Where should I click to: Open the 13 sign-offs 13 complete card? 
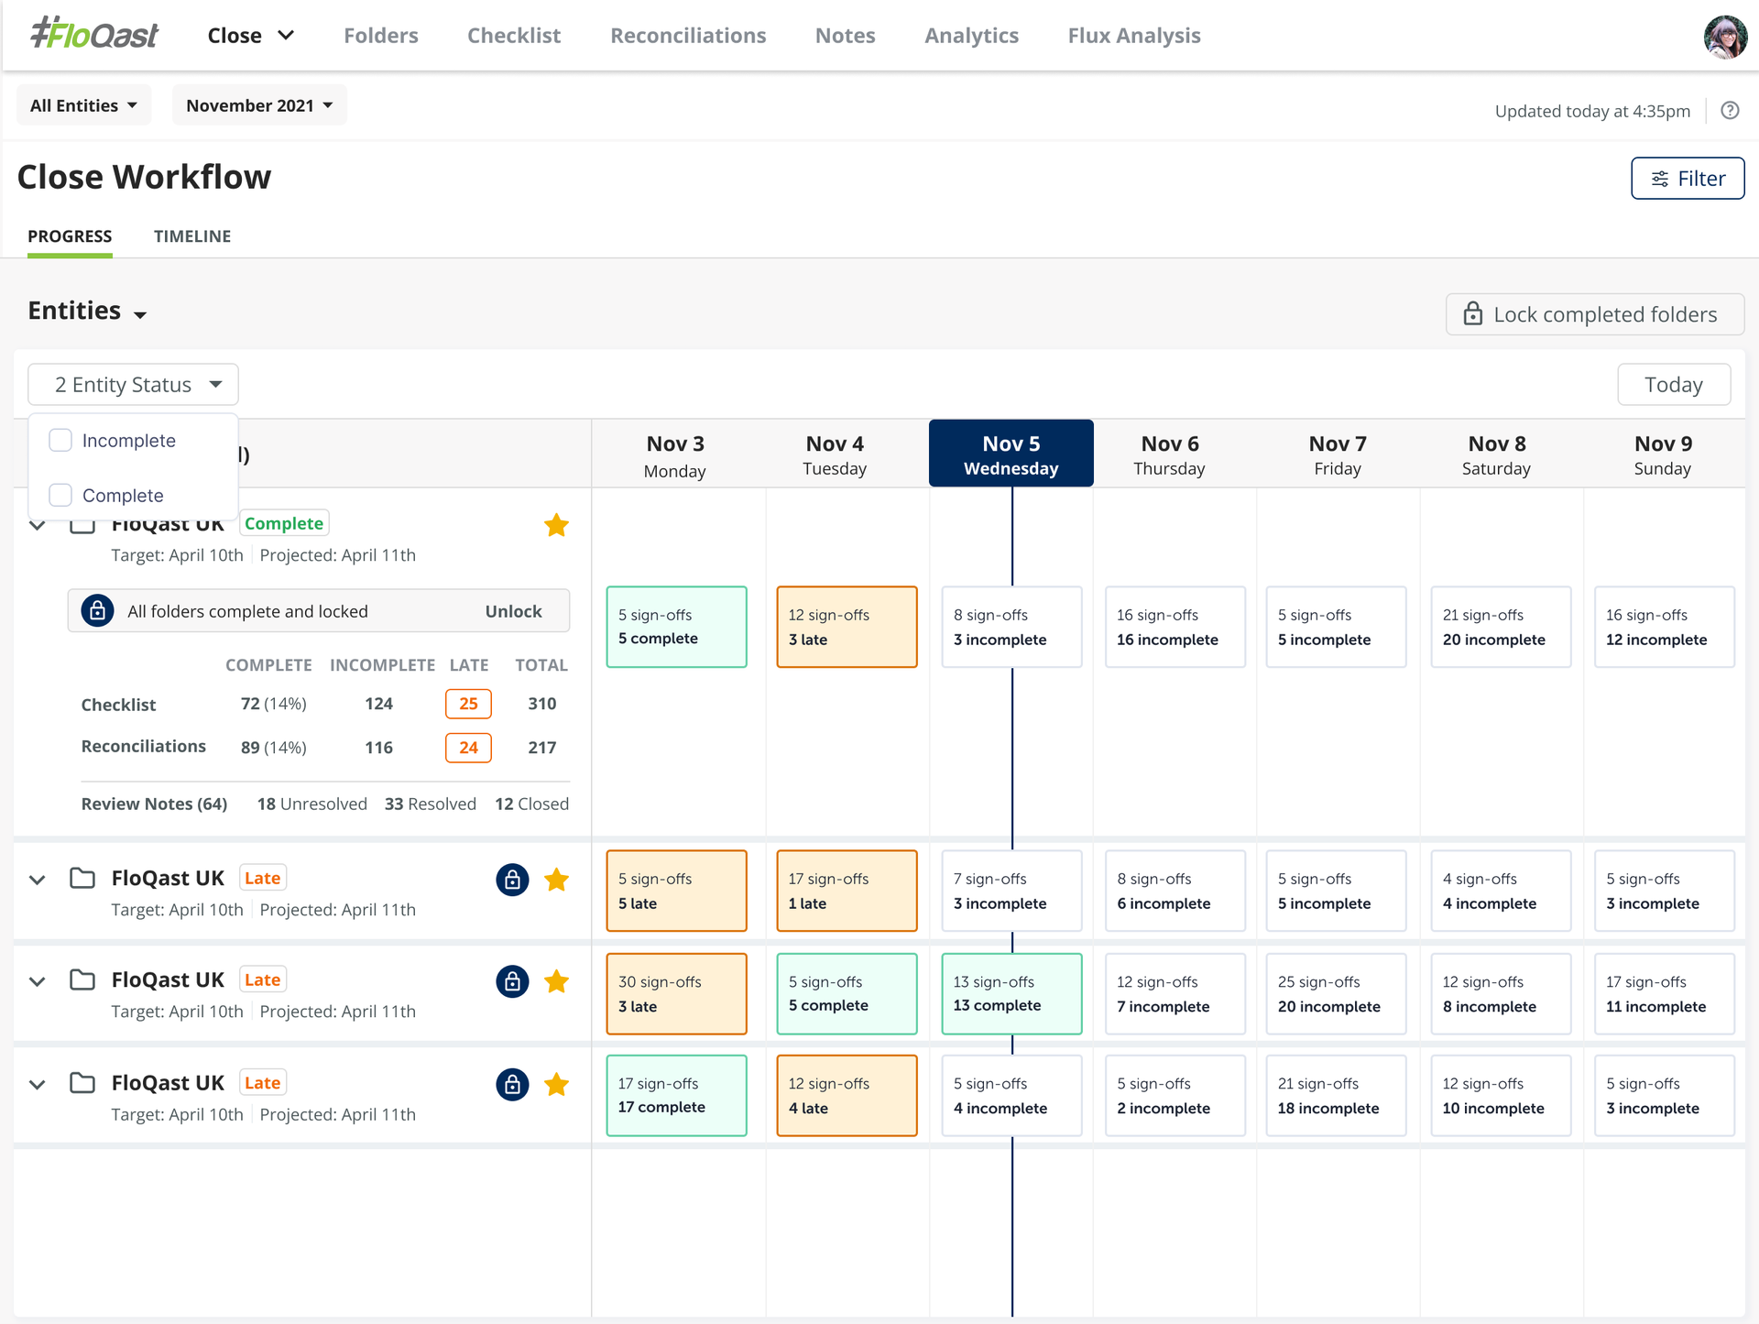[1011, 993]
